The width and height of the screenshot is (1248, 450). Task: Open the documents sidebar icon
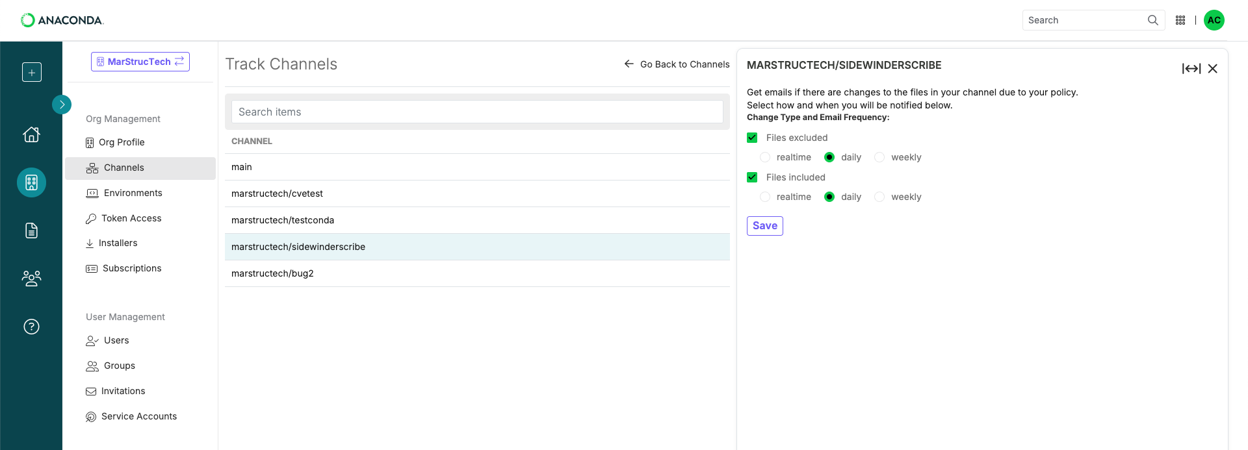(31, 231)
